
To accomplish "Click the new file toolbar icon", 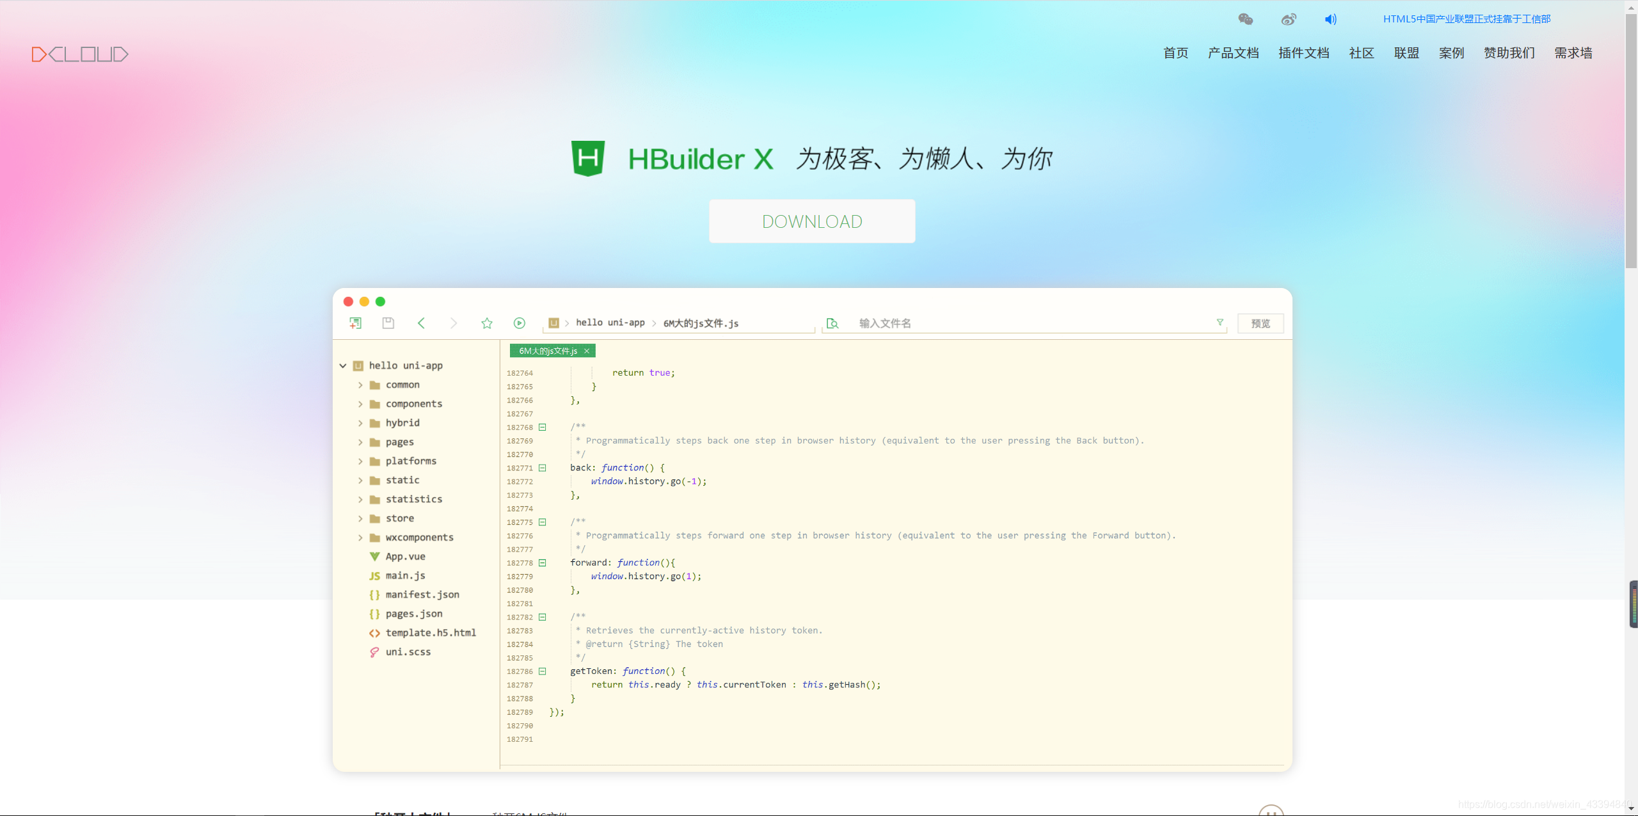I will [356, 323].
